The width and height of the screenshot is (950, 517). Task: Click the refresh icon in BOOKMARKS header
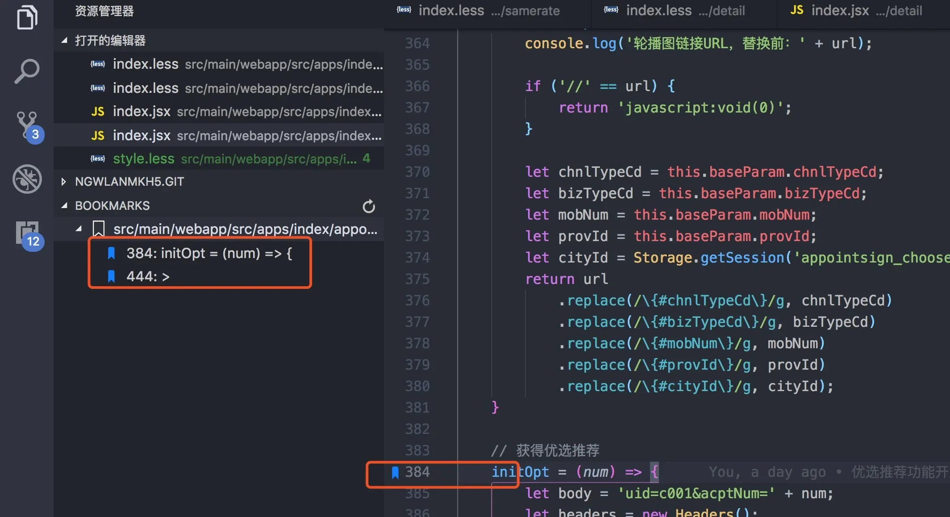point(368,206)
